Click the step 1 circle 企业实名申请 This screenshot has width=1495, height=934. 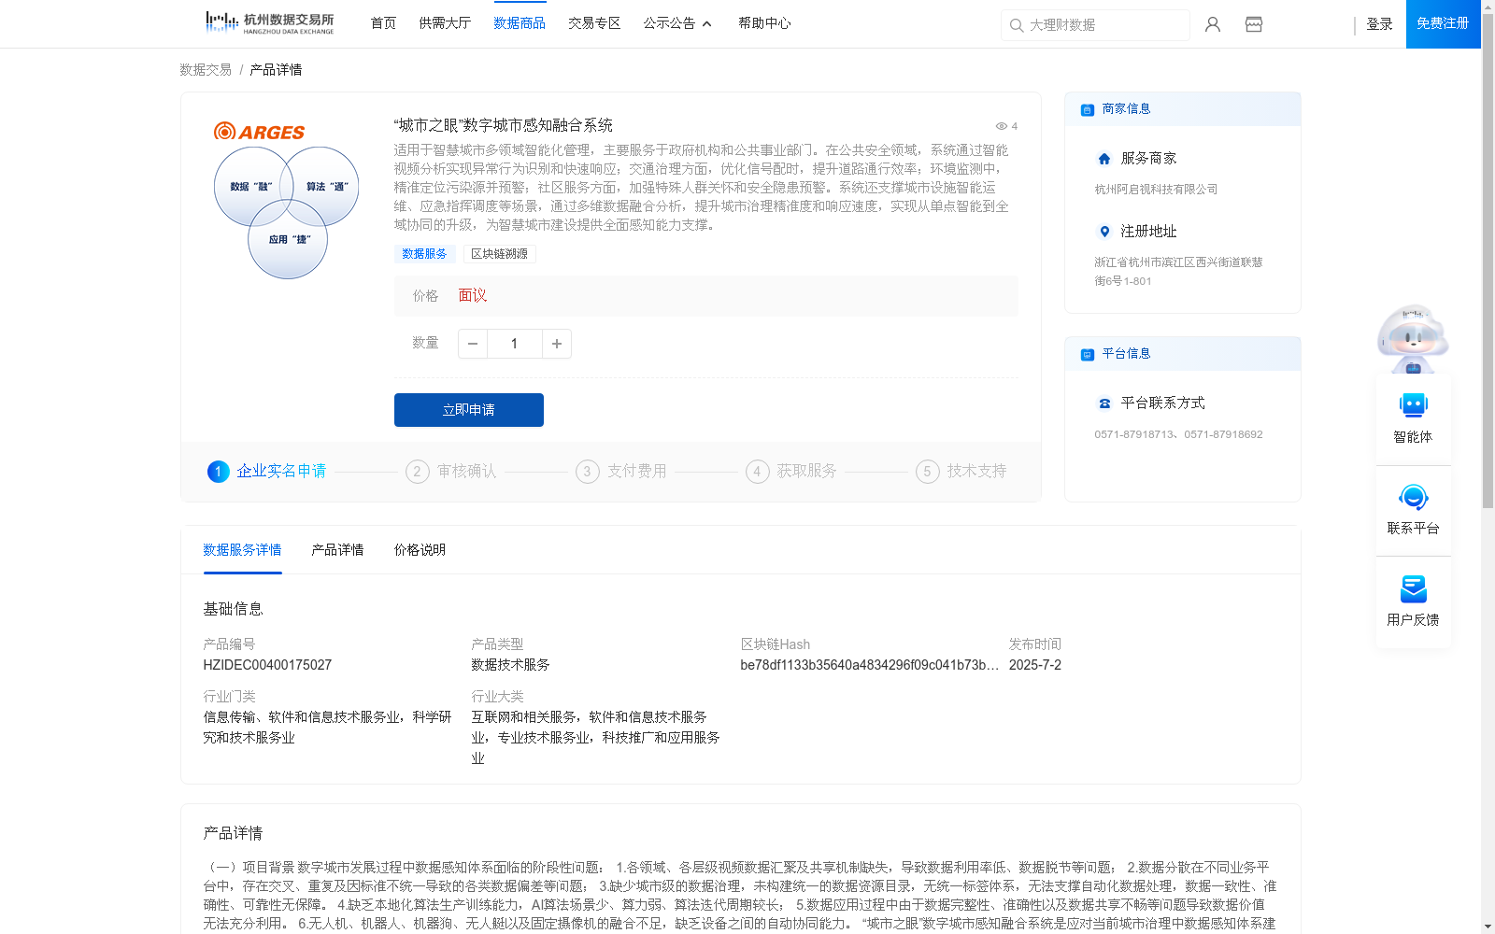click(x=218, y=472)
